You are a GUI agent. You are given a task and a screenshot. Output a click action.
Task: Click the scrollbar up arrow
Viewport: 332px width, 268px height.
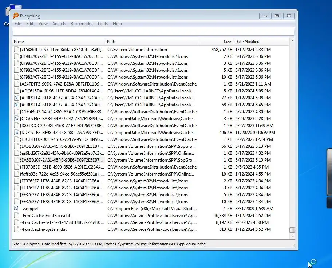(x=292, y=40)
